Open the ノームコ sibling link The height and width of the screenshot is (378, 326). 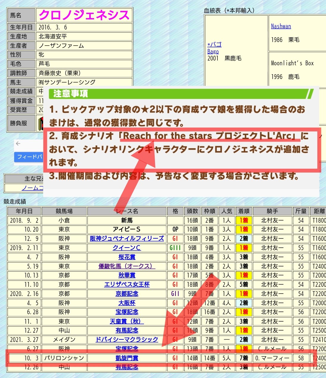tap(32, 188)
